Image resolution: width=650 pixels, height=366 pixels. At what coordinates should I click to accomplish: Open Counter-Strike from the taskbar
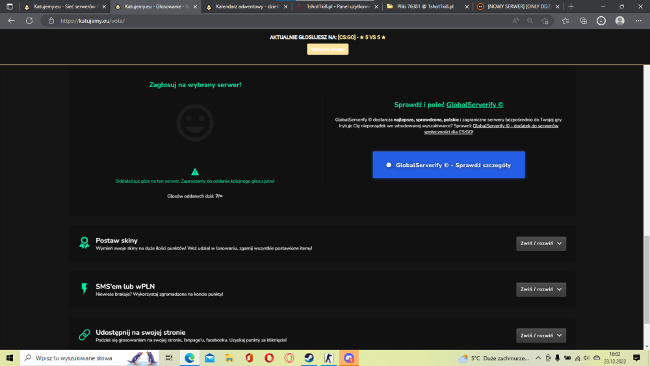click(x=329, y=358)
